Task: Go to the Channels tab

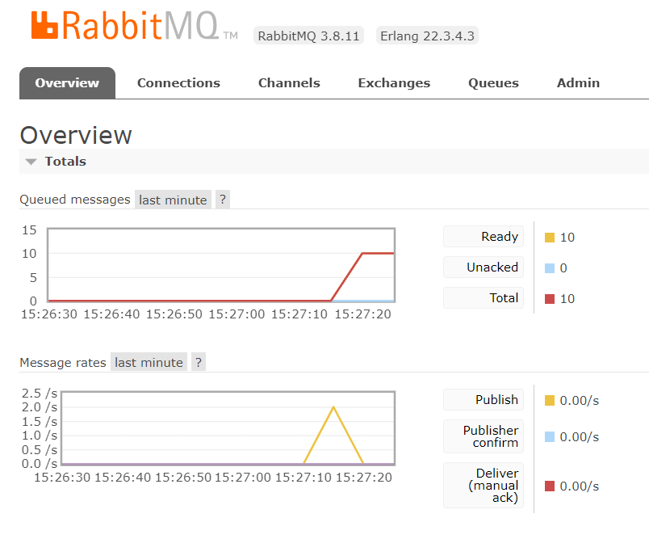Action: [x=289, y=83]
